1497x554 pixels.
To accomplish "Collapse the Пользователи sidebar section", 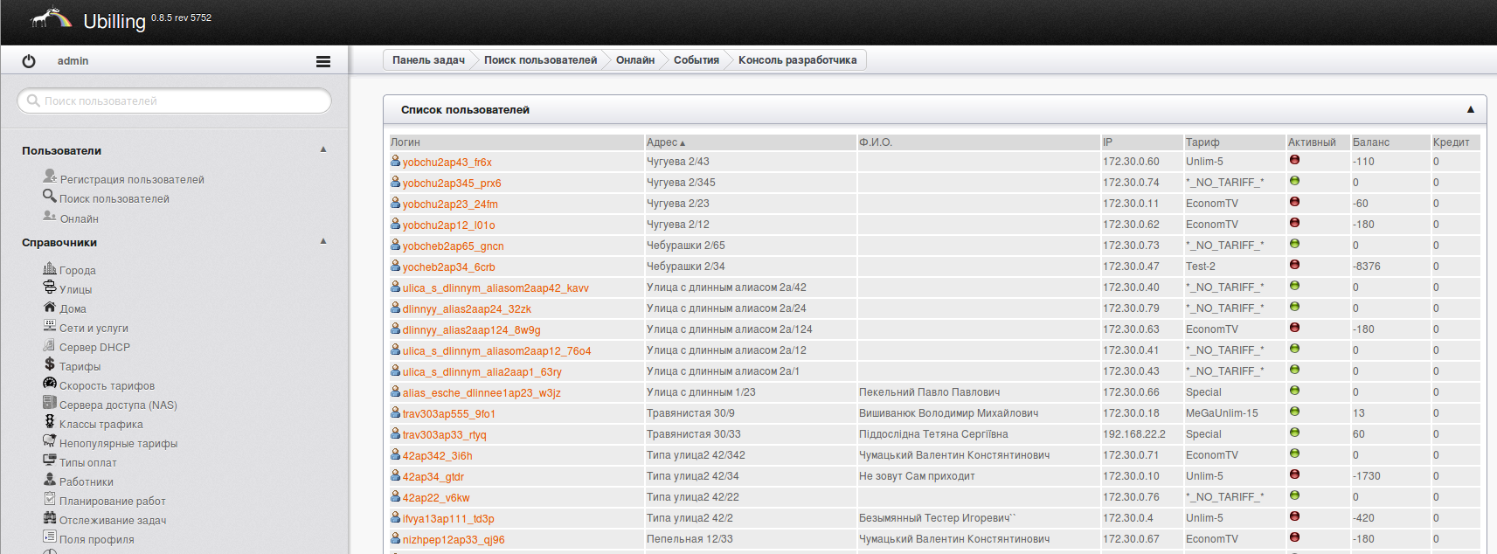I will 323,149.
